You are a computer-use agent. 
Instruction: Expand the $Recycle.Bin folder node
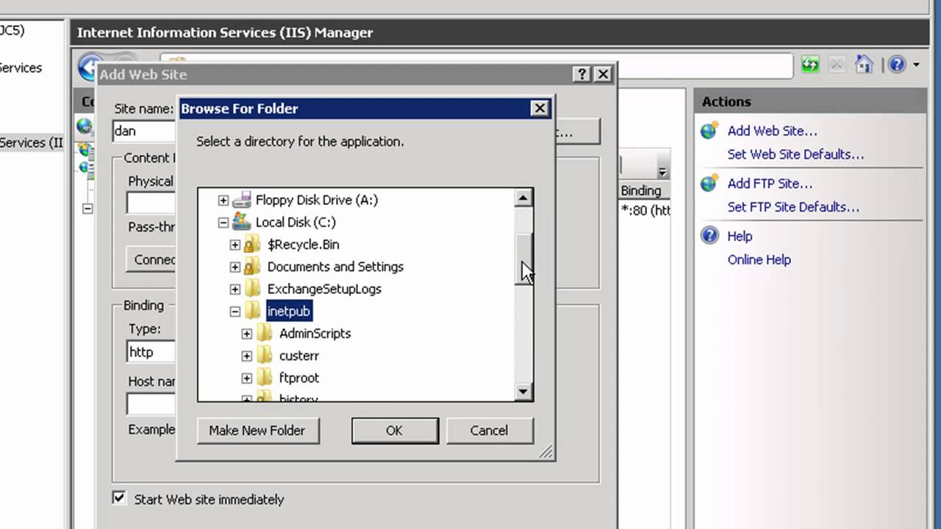click(x=235, y=245)
